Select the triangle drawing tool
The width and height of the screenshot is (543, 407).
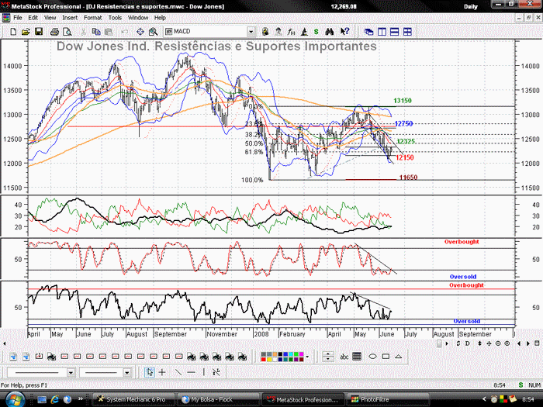398,357
